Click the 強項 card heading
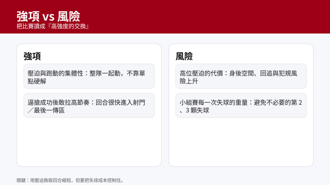 (32, 56)
